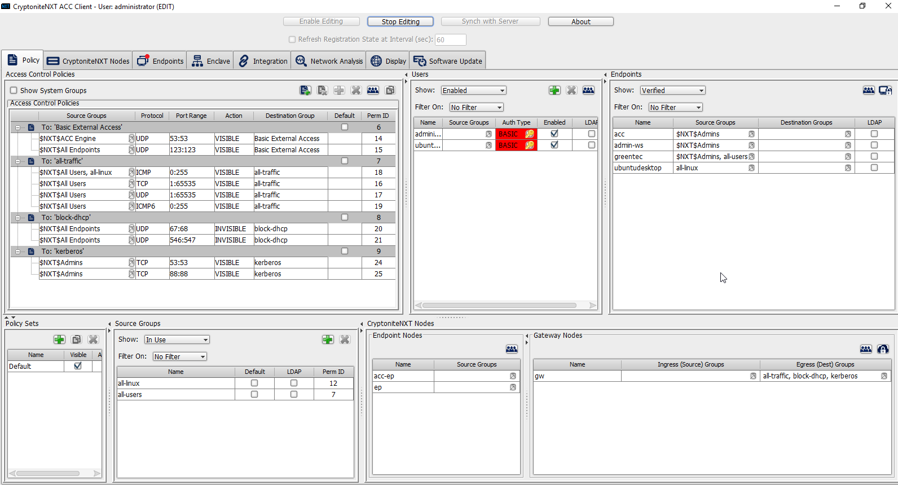Click the gray X delete icon in Policy Sets
The image size is (898, 485).
(93, 339)
